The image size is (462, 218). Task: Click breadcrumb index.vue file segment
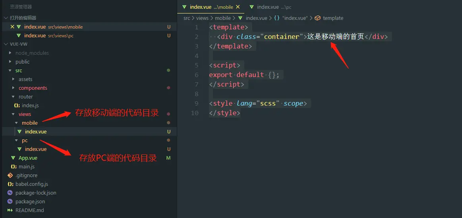click(256, 18)
